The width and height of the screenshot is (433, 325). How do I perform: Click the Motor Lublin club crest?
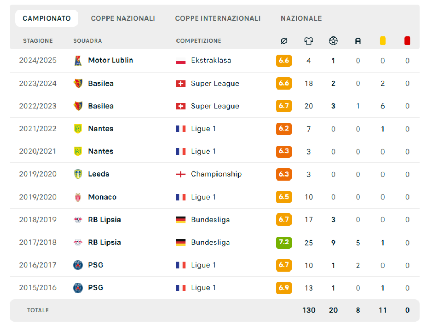[78, 61]
